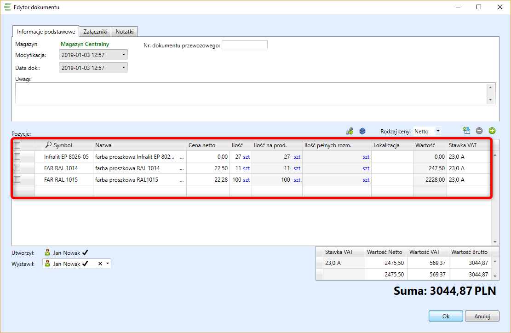Image resolution: width=511 pixels, height=333 pixels.
Task: Open the Rodzaj ceny dropdown
Action: (x=438, y=131)
